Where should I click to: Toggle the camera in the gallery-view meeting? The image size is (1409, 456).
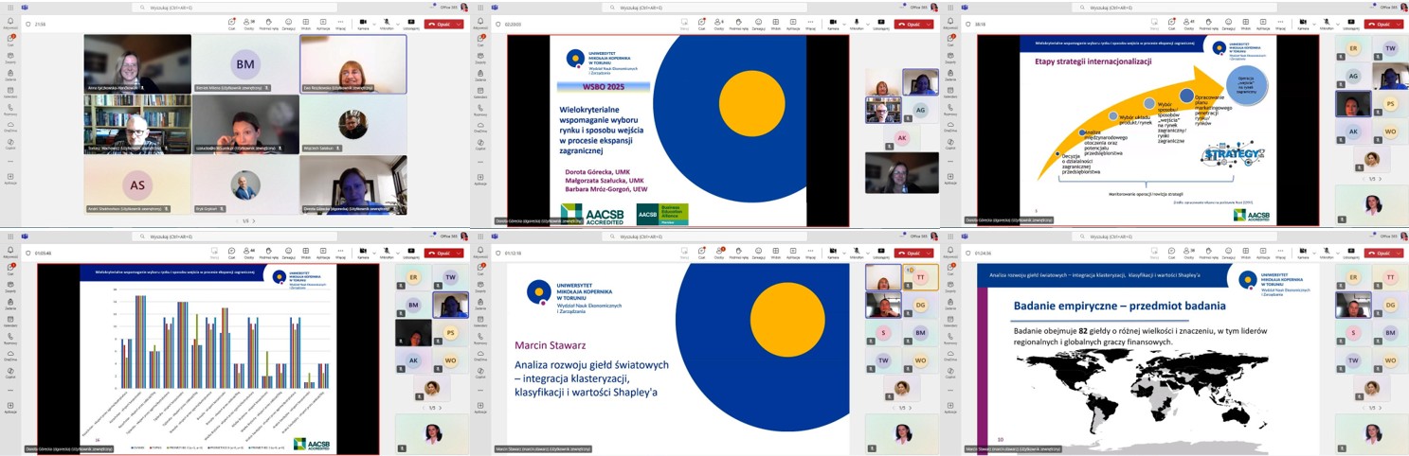coord(363,23)
